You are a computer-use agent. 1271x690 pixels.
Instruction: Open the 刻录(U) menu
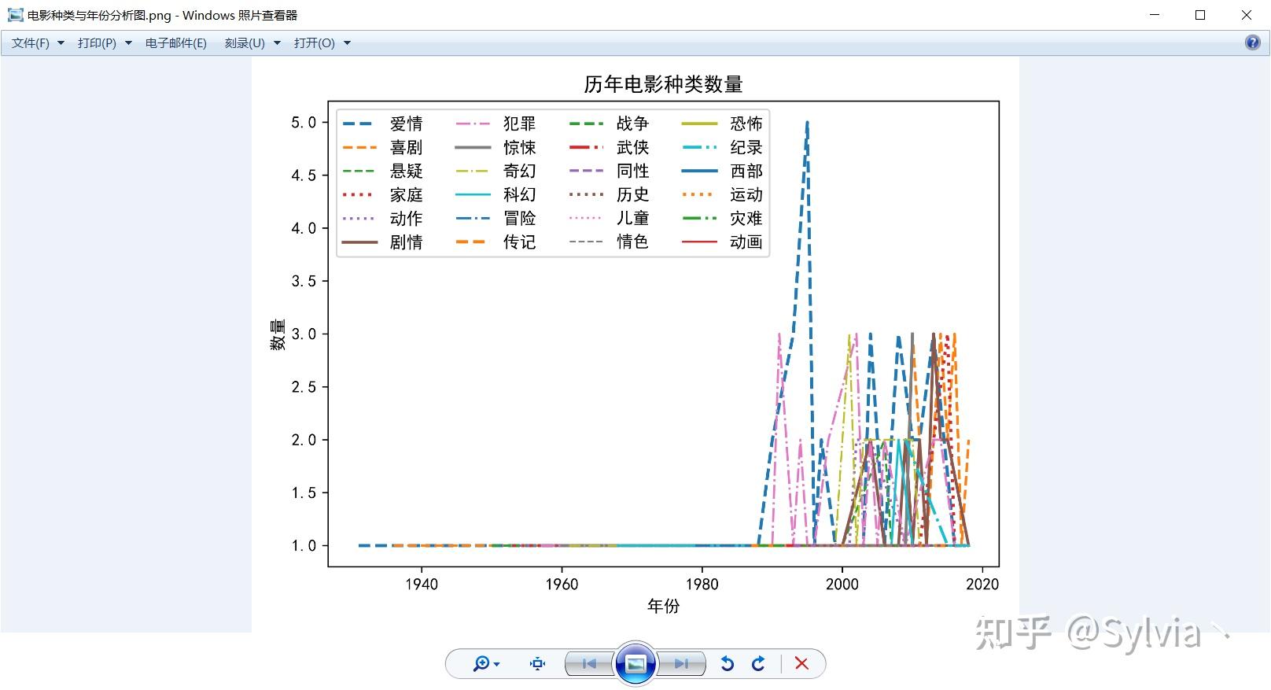click(x=245, y=43)
